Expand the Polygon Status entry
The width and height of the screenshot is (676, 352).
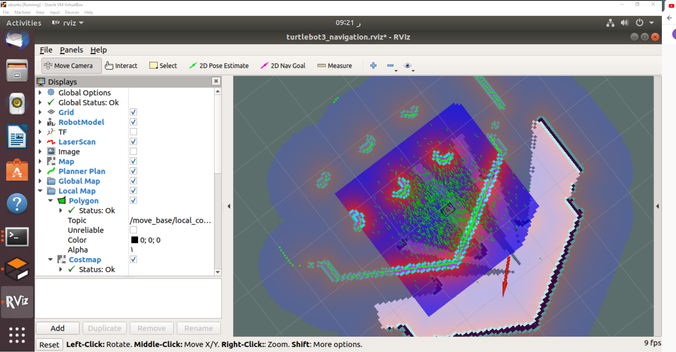coord(61,210)
